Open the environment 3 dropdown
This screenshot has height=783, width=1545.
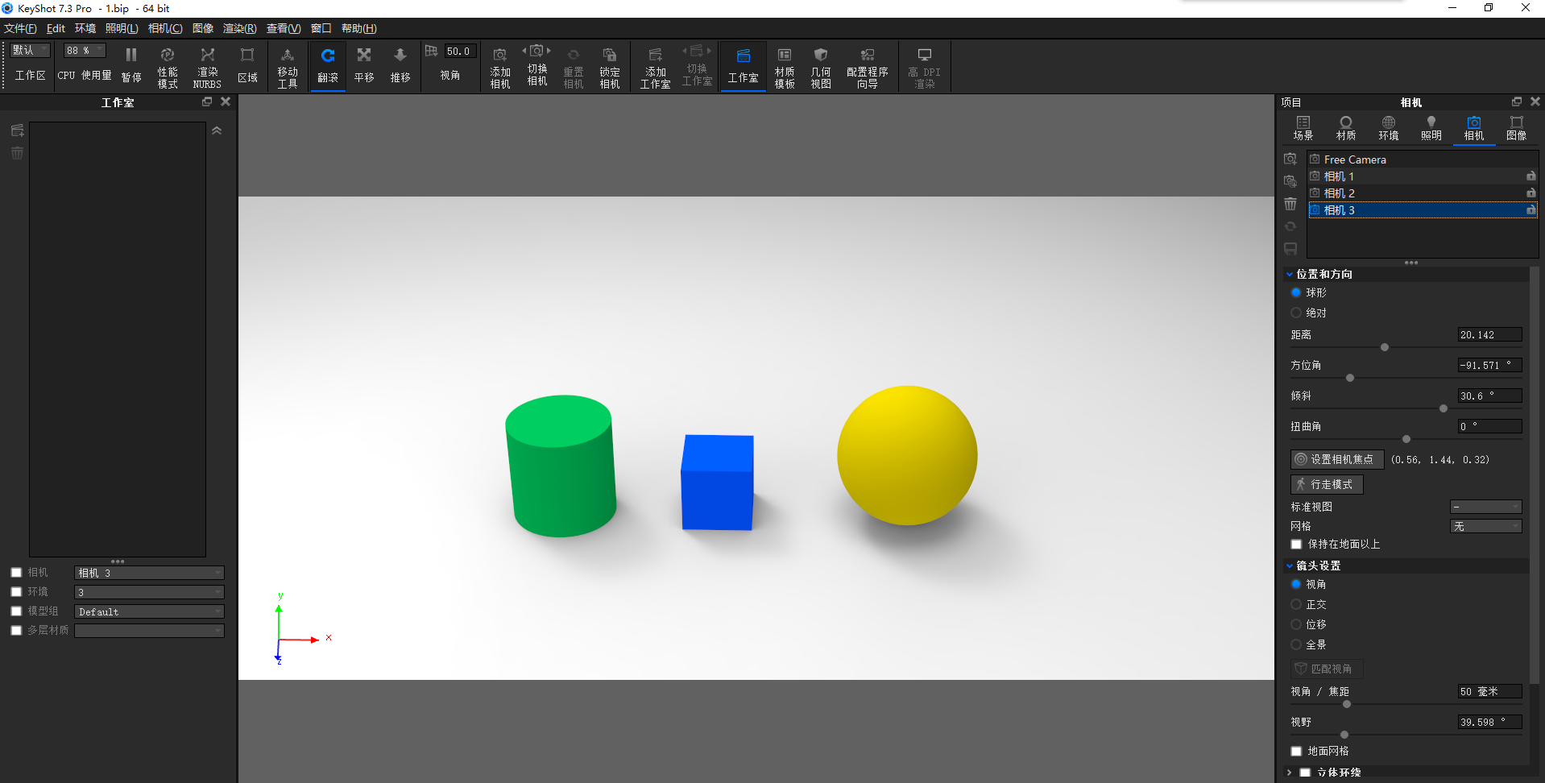coord(149,592)
